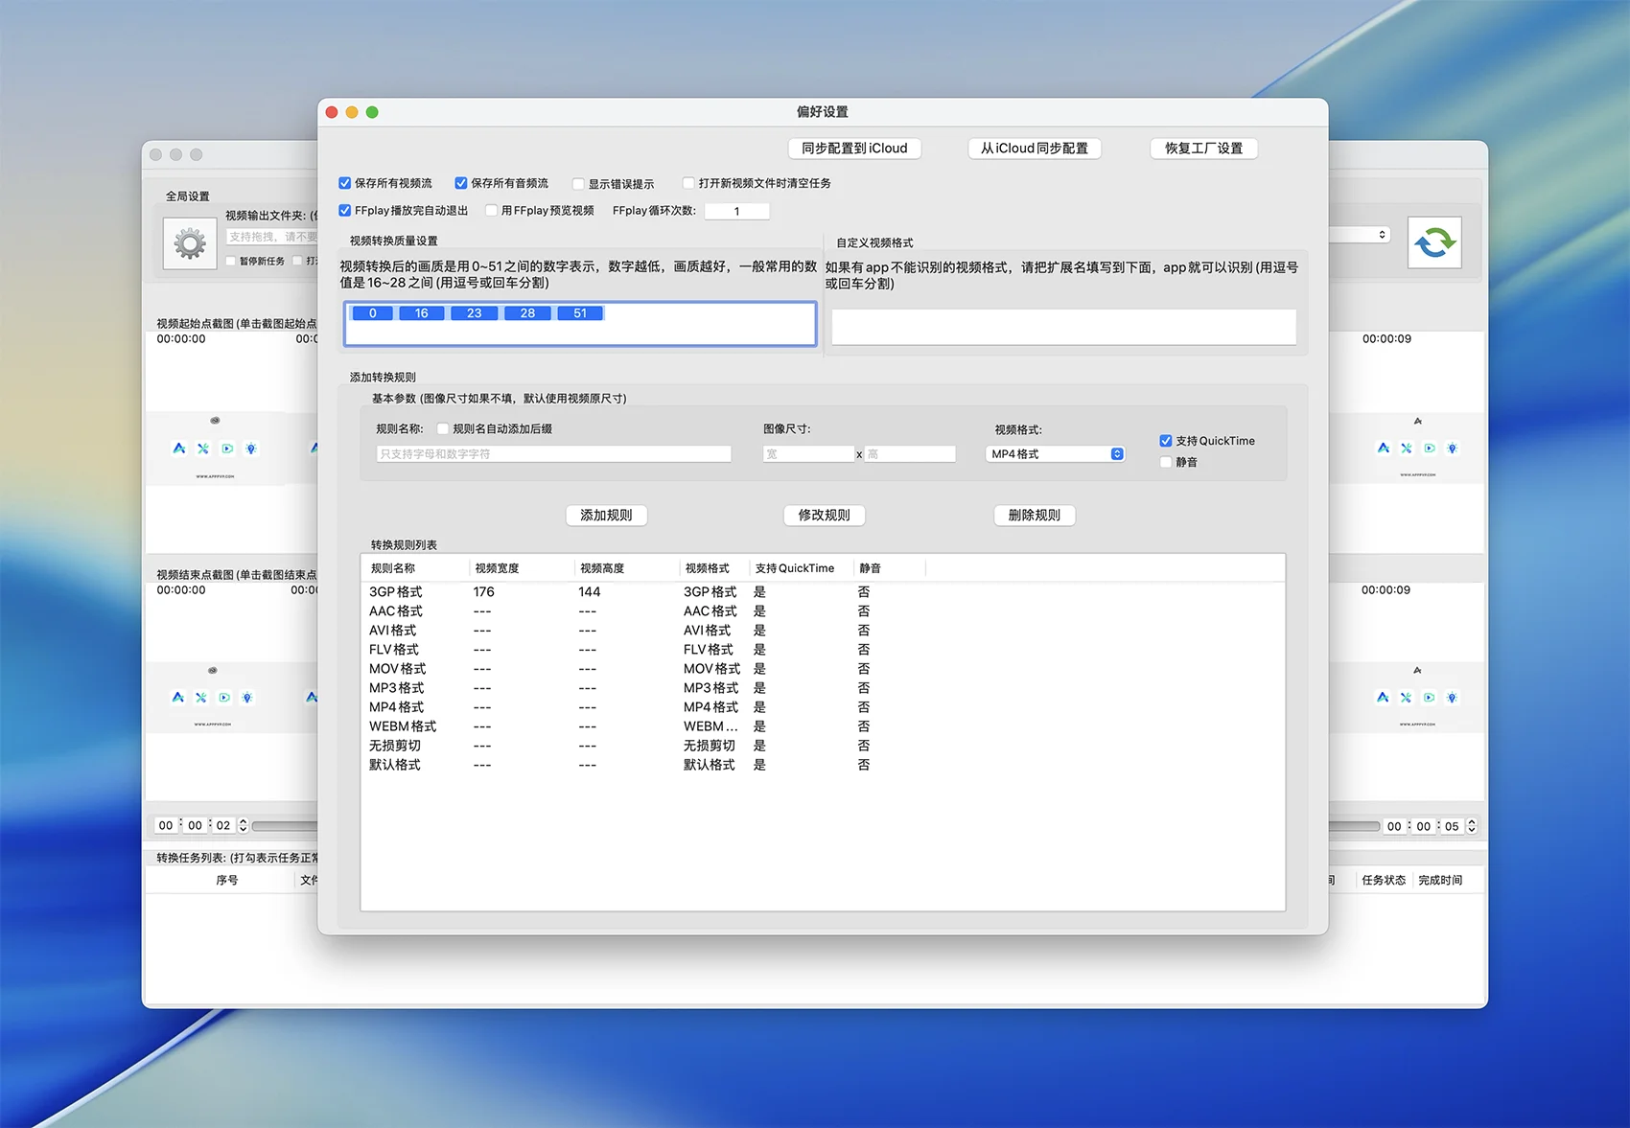Click stepper arrows beside the 00:00:05 time field
This screenshot has width=1630, height=1128.
pos(1472,826)
